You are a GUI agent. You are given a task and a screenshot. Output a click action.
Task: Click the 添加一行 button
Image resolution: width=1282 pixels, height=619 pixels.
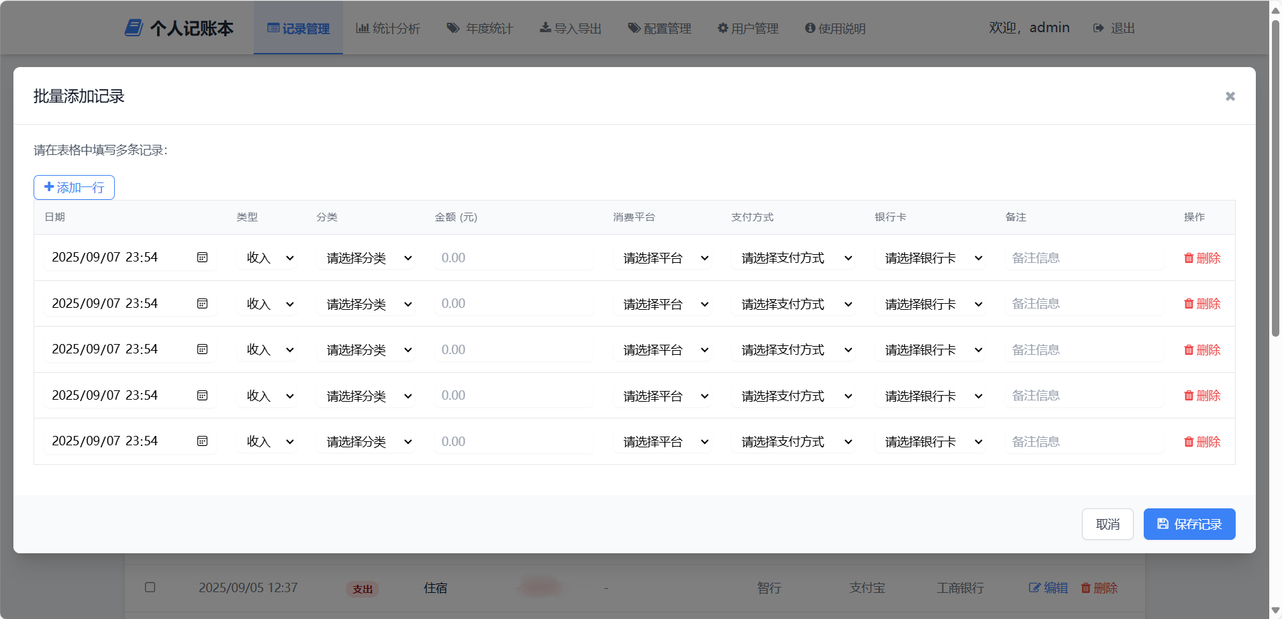coord(74,188)
